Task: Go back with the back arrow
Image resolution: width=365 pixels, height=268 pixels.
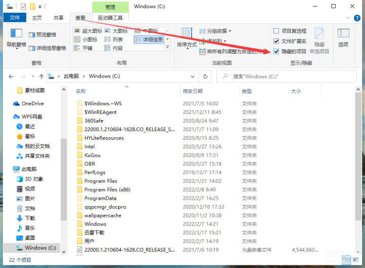Action: click(11, 76)
